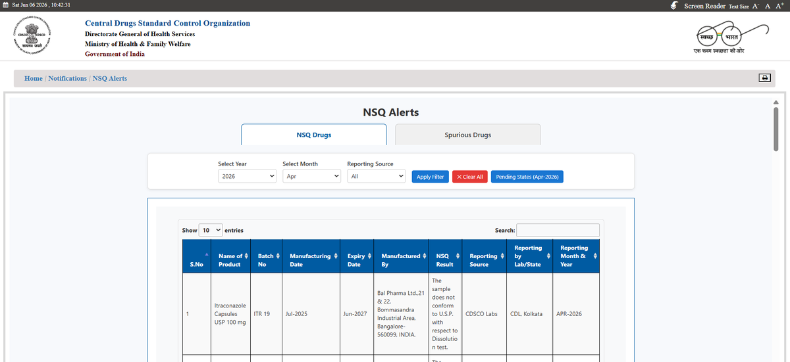Sort by Reporting Source column
790x362 pixels.
(x=501, y=256)
